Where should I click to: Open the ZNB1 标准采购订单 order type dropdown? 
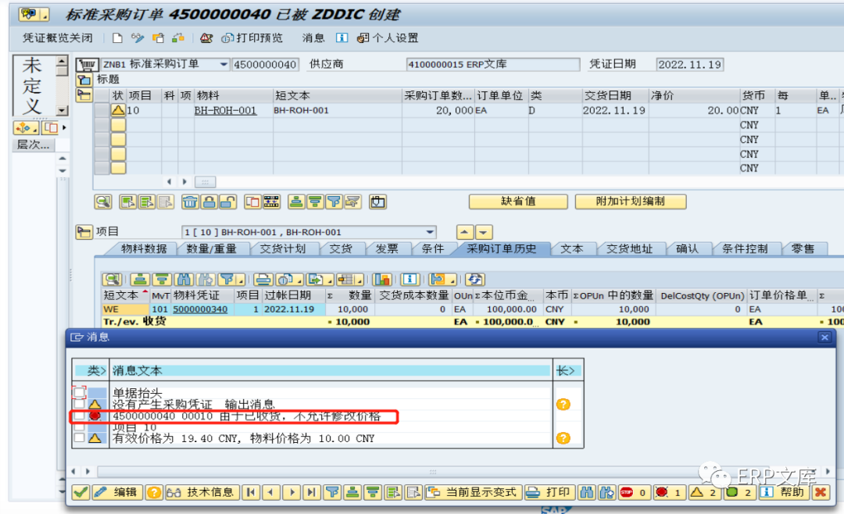coord(224,66)
